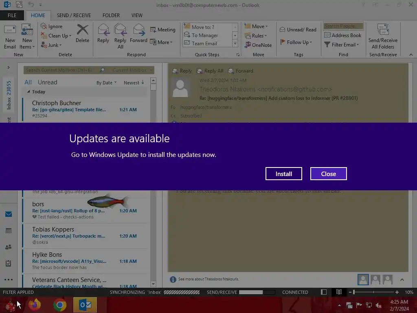
Task: Zoom in with the plus button
Action: point(397,292)
